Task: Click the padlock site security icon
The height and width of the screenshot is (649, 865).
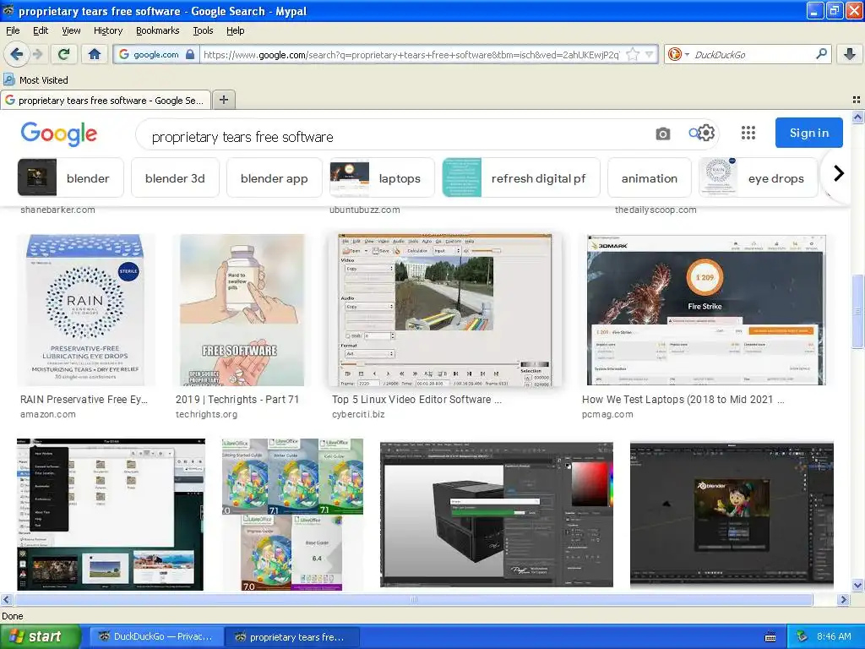Action: tap(190, 54)
